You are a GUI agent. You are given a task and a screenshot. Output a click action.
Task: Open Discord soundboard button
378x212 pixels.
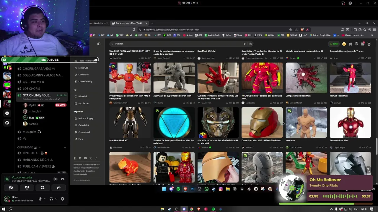coord(59,188)
